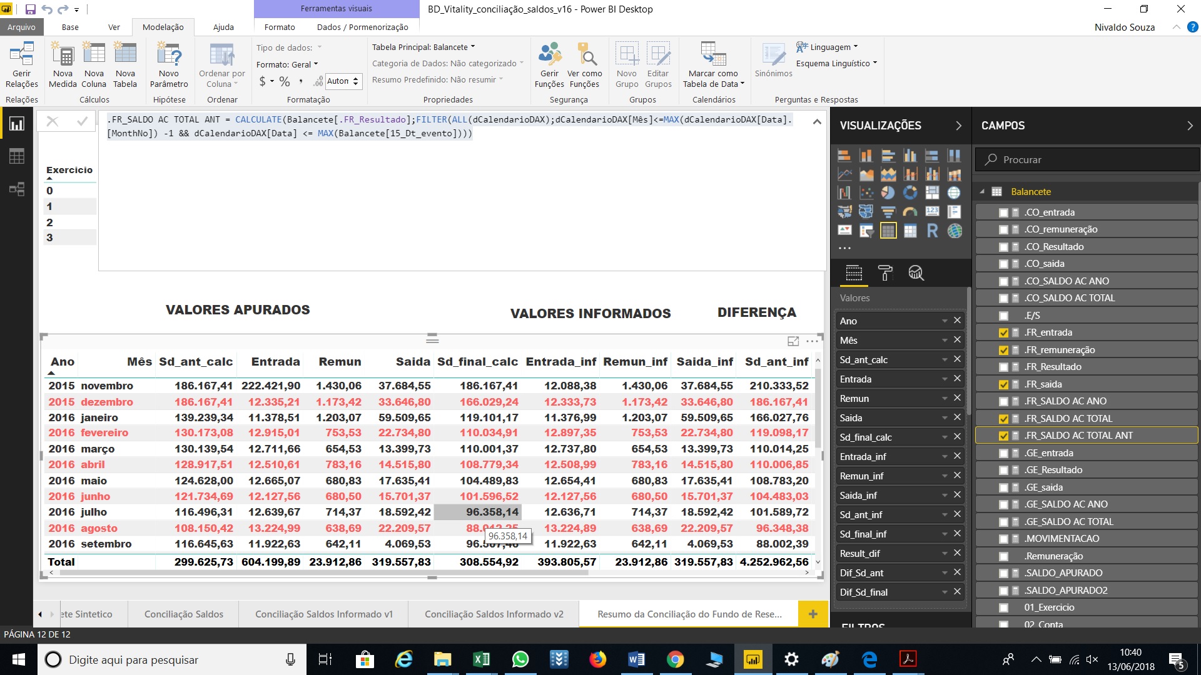Collapse the Visualizações pane chevron

pyautogui.click(x=958, y=126)
